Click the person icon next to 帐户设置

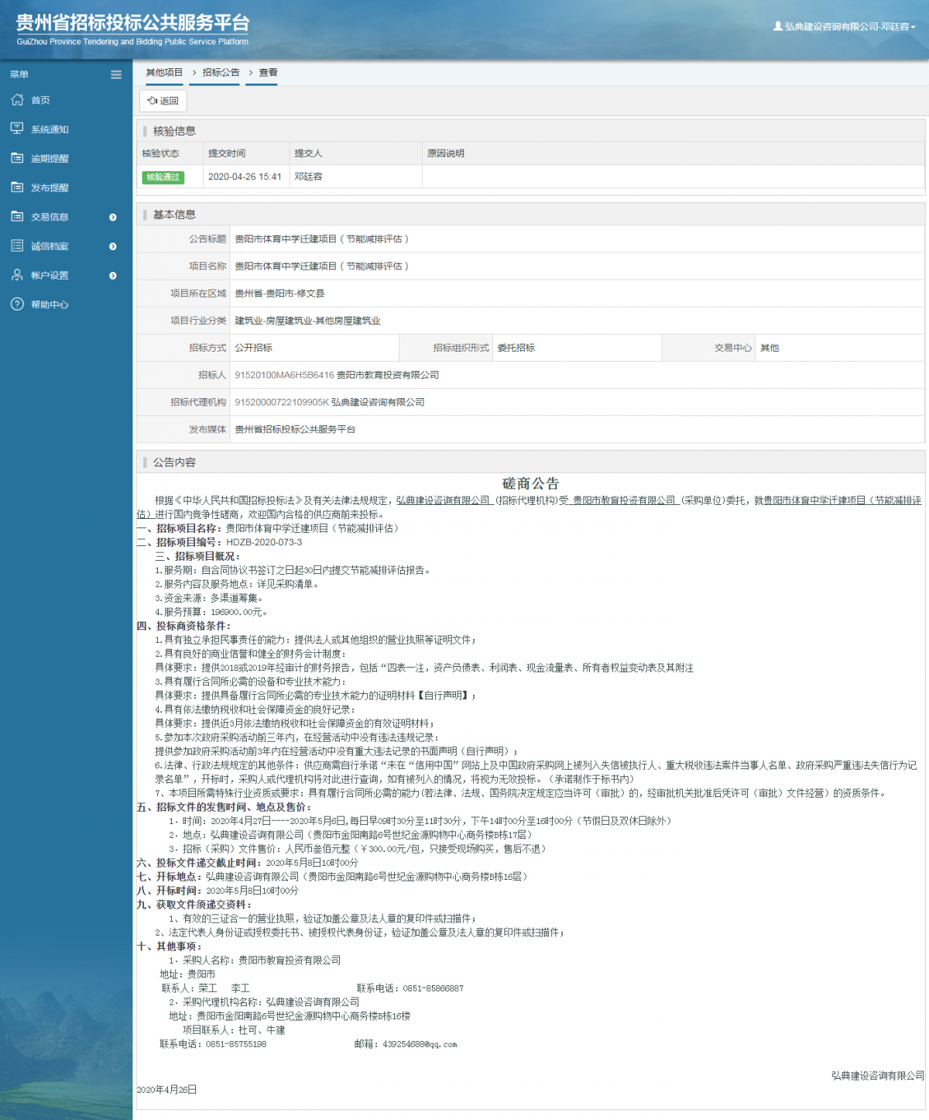17,275
